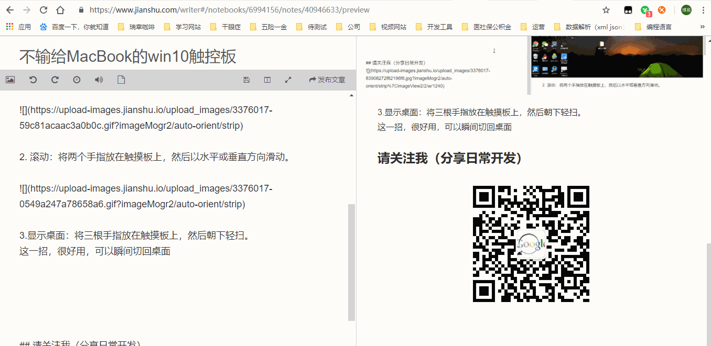
Task: Show more bookmarks with the overflow chevron
Action: pyautogui.click(x=703, y=27)
